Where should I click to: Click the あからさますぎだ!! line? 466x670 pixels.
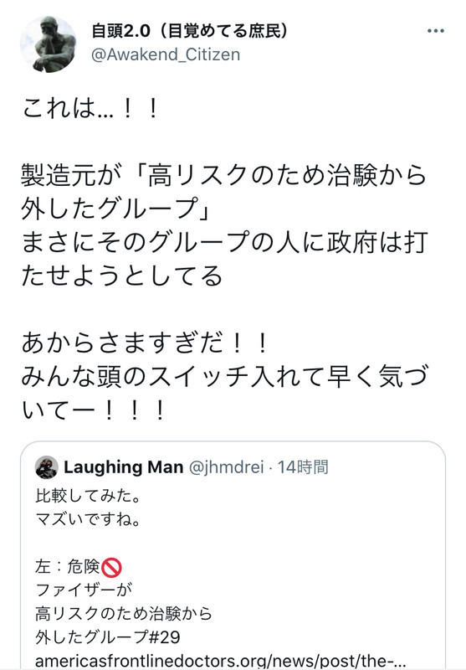[145, 343]
